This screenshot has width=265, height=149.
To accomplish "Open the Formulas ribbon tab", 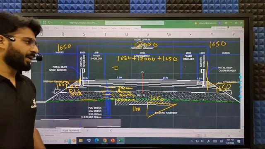I will pyautogui.click(x=83, y=28).
